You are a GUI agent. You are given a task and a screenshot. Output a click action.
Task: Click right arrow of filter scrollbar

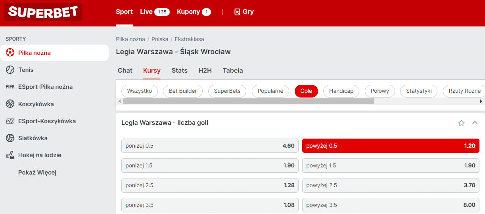coord(481,101)
